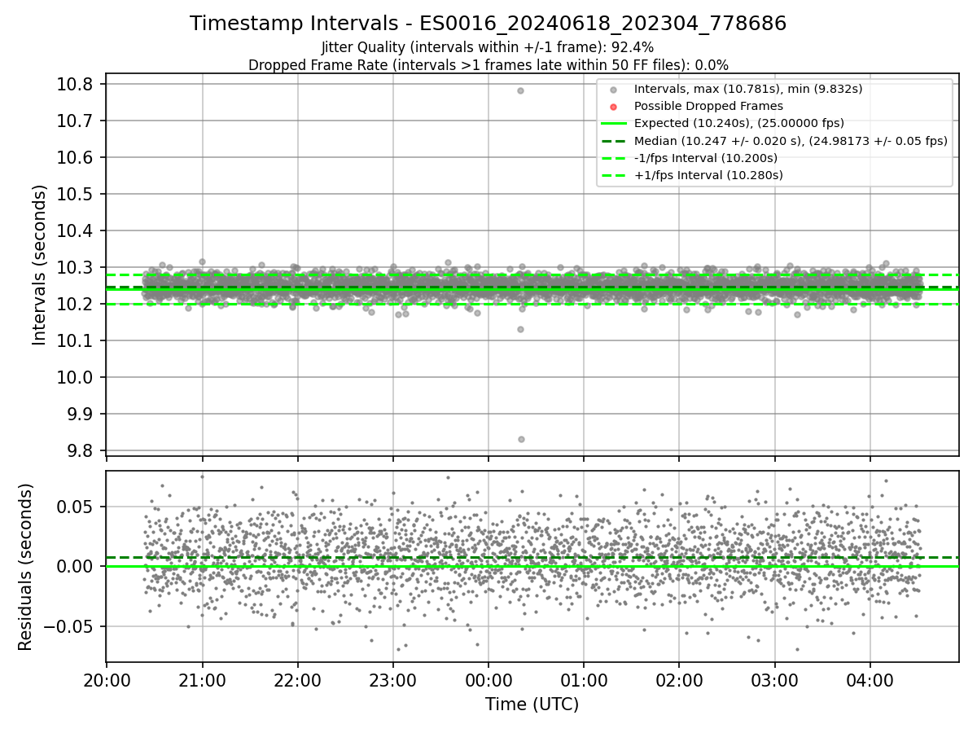977x733 pixels.
Task: Click the 'Intervals (seconds)' y-axis label
Action: [40, 265]
